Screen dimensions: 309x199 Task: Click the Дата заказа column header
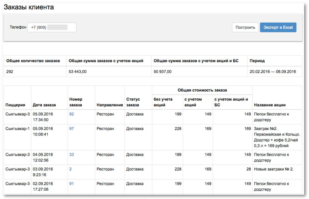[44, 105]
